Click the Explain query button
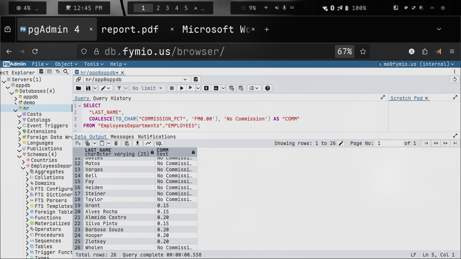The width and height of the screenshot is (461, 259). tap(207, 88)
